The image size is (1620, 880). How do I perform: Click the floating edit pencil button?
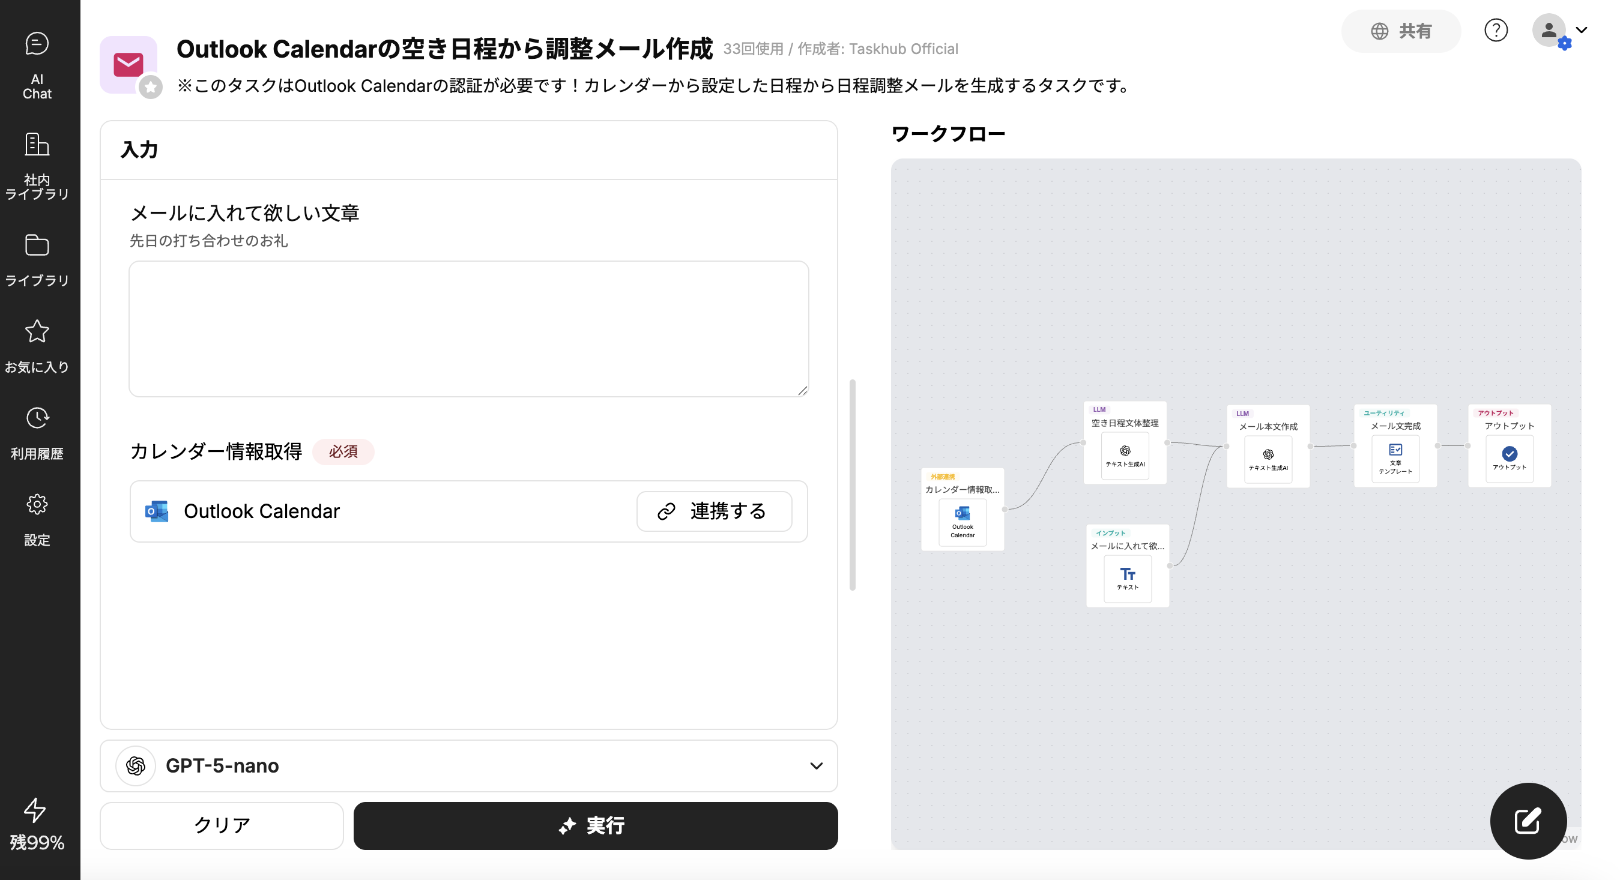(1528, 821)
